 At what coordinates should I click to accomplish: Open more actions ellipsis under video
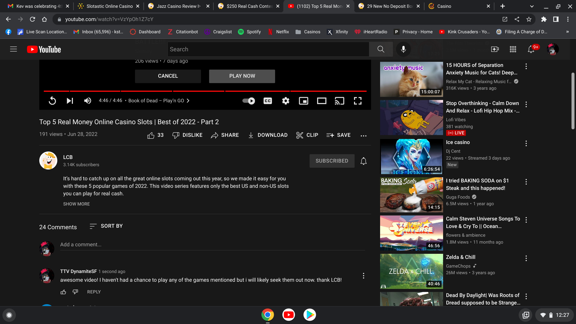[364, 136]
